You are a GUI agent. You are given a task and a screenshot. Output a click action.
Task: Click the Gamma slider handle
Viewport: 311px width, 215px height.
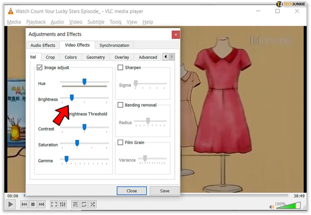[66, 159]
